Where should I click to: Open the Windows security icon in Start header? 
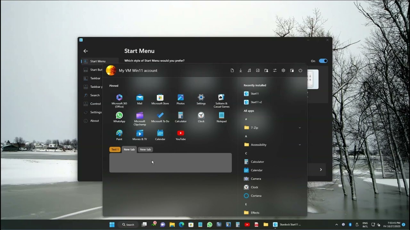[x=292, y=71]
